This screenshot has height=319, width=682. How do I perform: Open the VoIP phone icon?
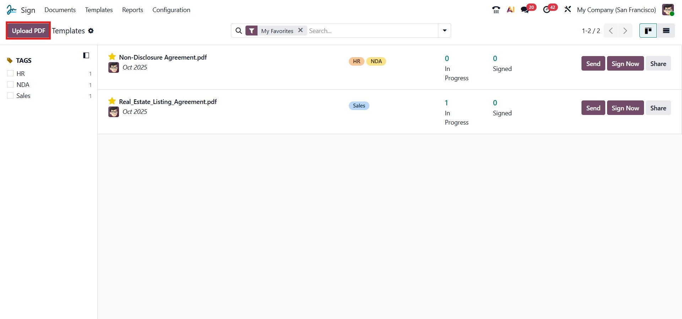[x=496, y=10]
